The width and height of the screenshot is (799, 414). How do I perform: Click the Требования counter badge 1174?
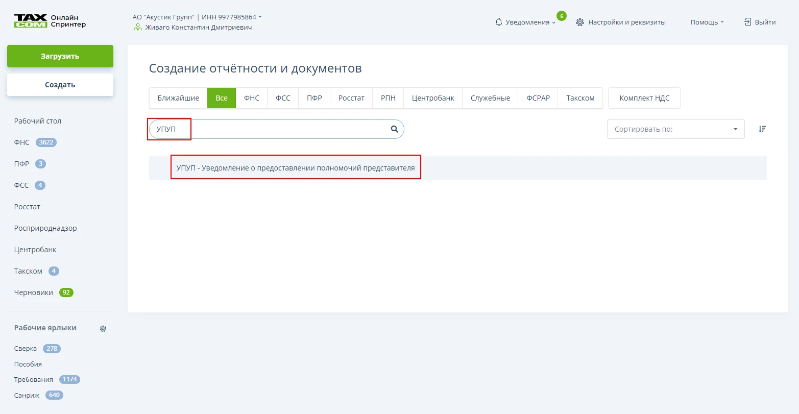[69, 379]
